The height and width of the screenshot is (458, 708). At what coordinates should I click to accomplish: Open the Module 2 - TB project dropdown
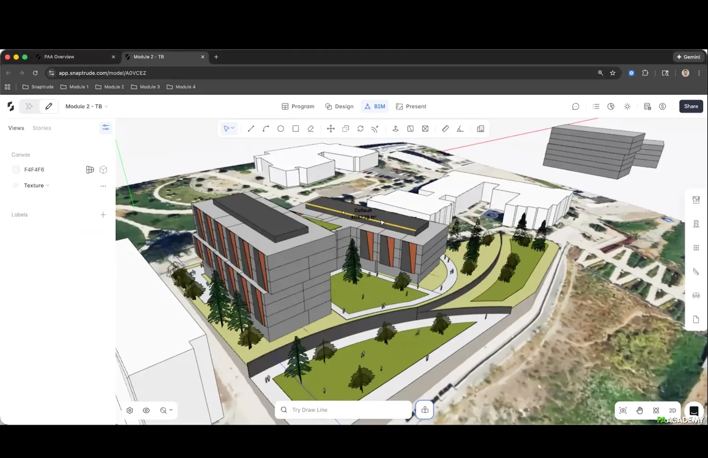87,107
